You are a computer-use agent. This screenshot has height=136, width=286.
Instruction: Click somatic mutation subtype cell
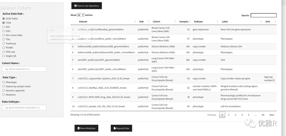(x=205, y=88)
